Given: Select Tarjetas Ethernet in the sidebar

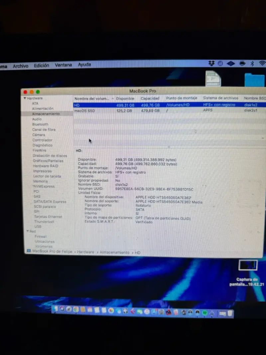Looking at the screenshot, I should click(x=48, y=217).
